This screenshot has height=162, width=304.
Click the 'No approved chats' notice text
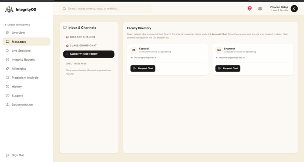point(88,72)
